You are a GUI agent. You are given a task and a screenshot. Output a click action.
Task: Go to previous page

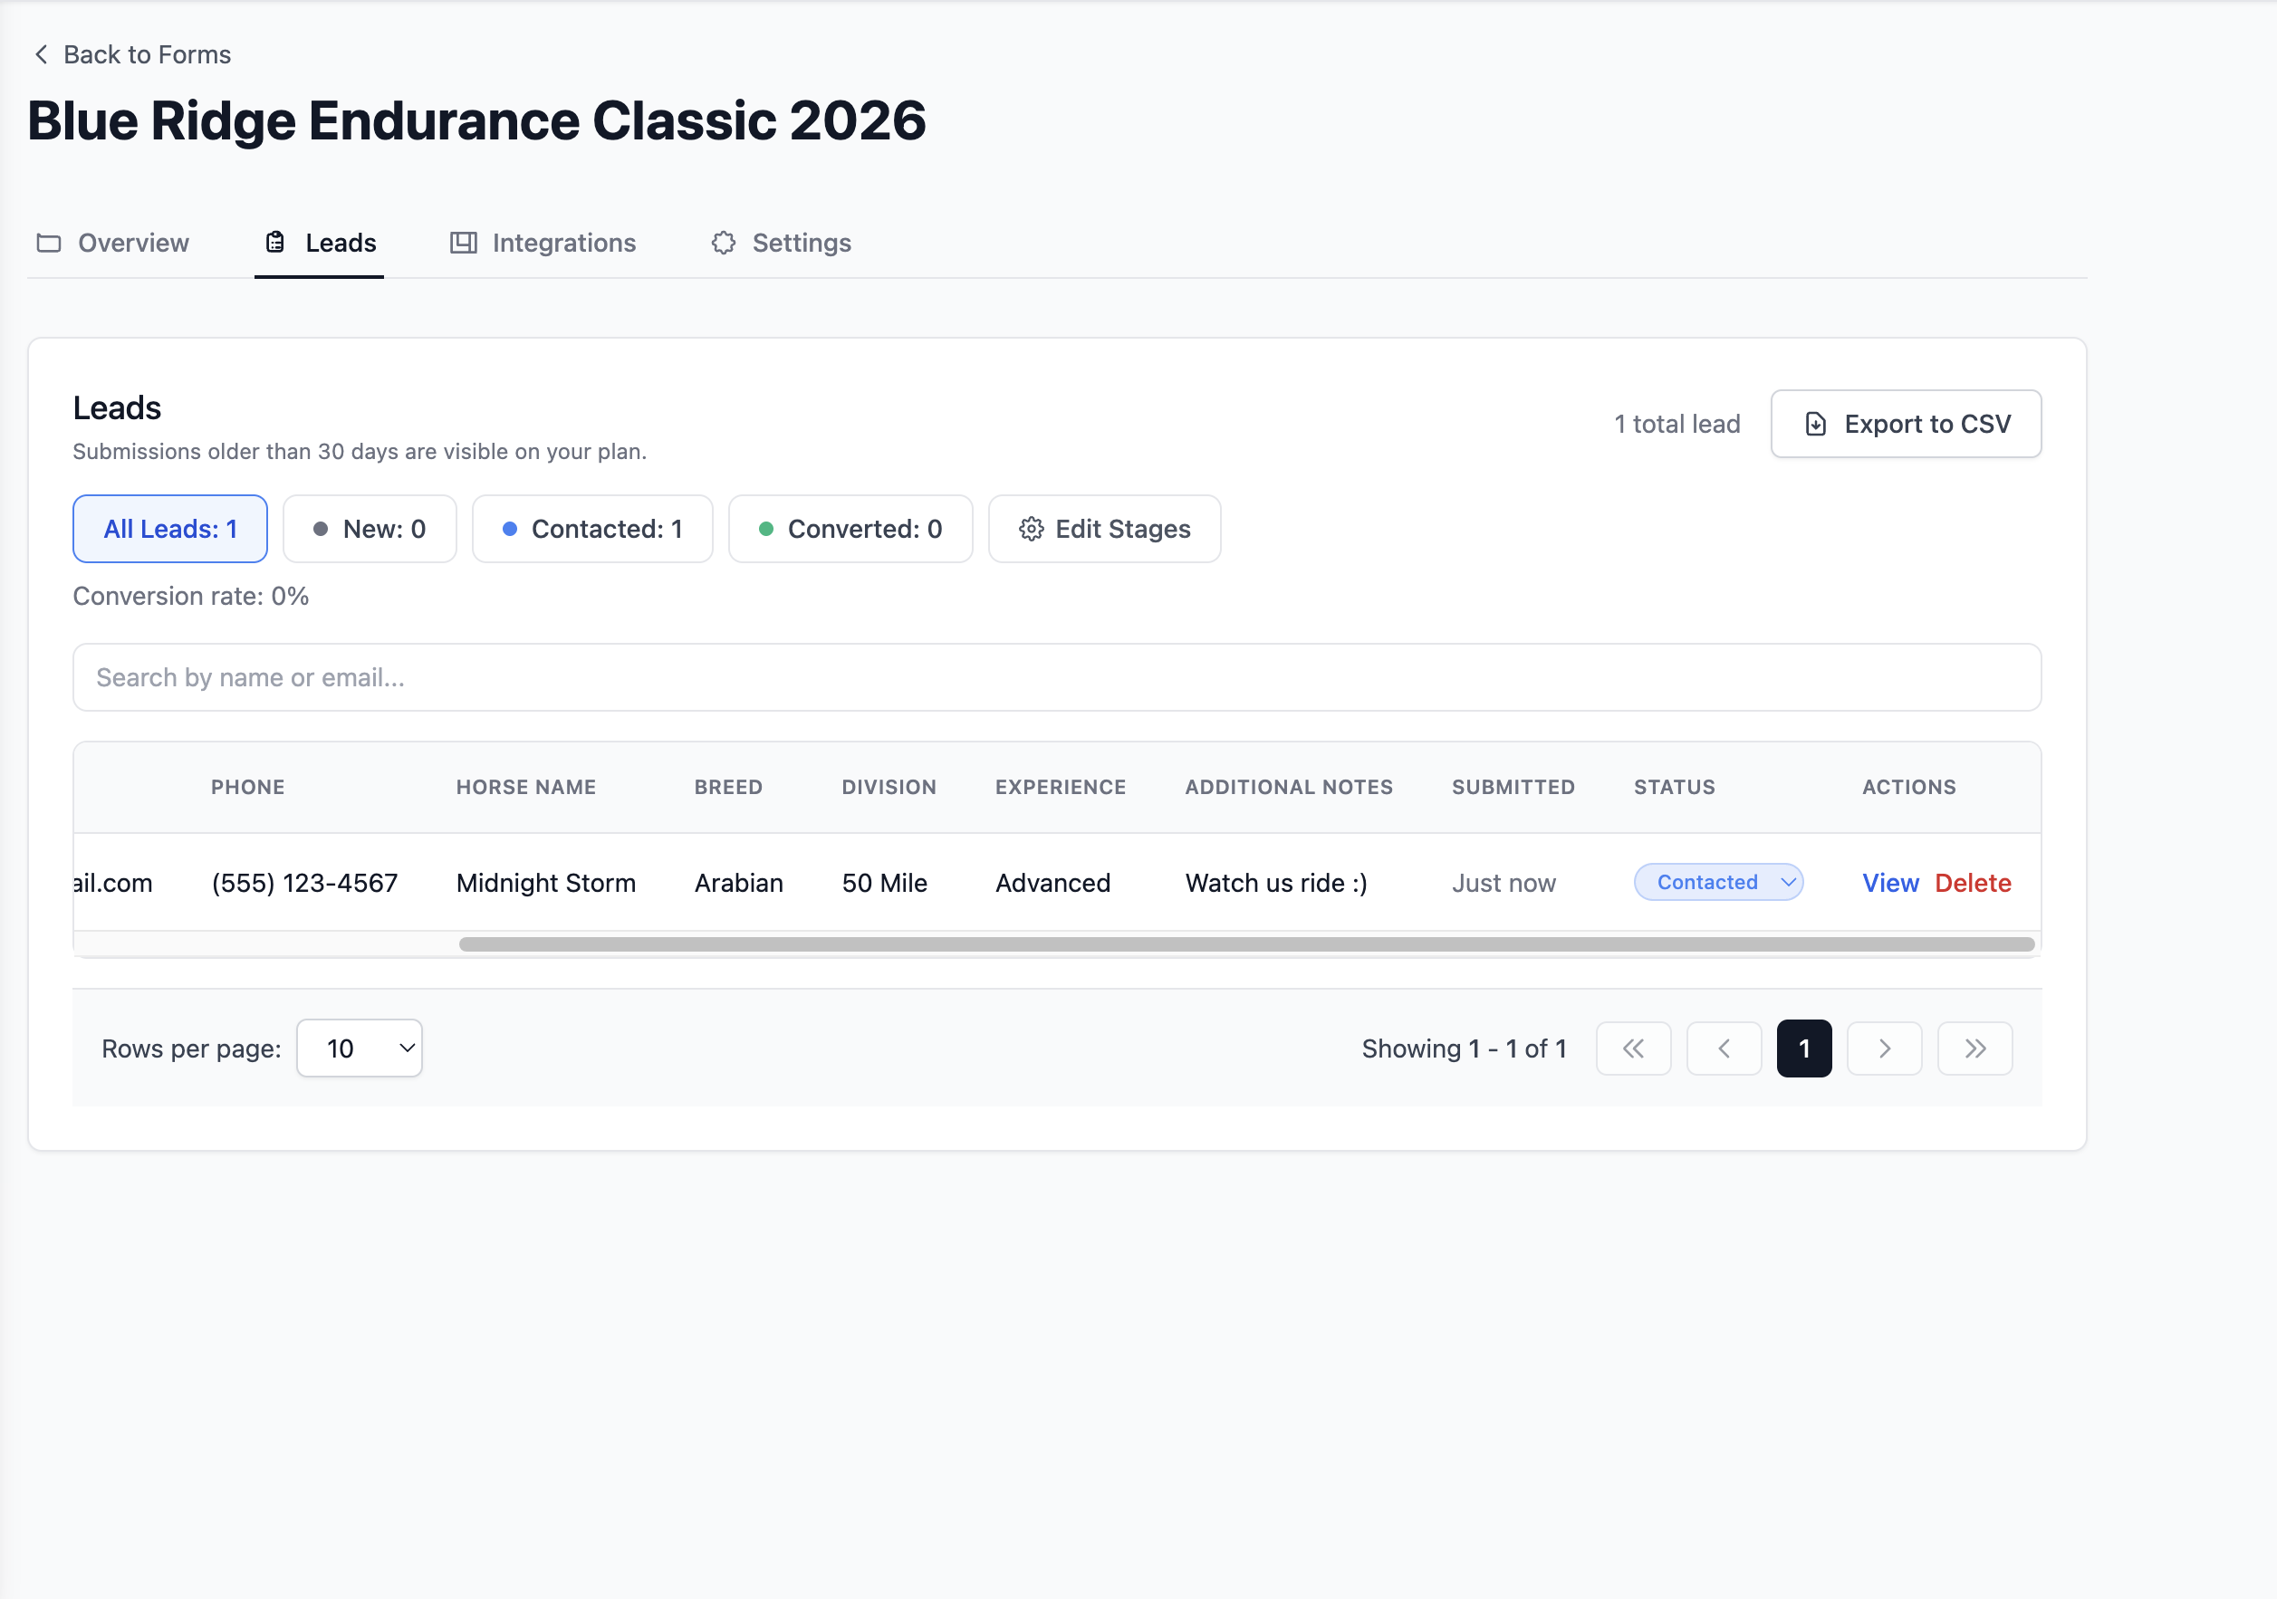tap(1724, 1048)
